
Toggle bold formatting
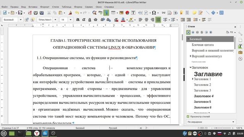(x=78, y=20)
